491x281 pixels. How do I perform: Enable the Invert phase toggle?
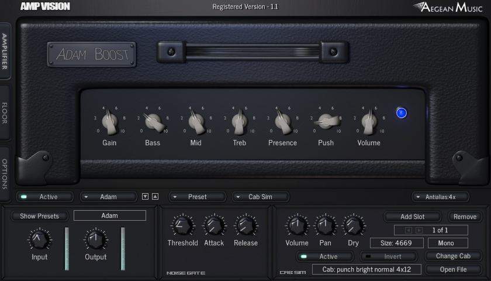(x=388, y=256)
